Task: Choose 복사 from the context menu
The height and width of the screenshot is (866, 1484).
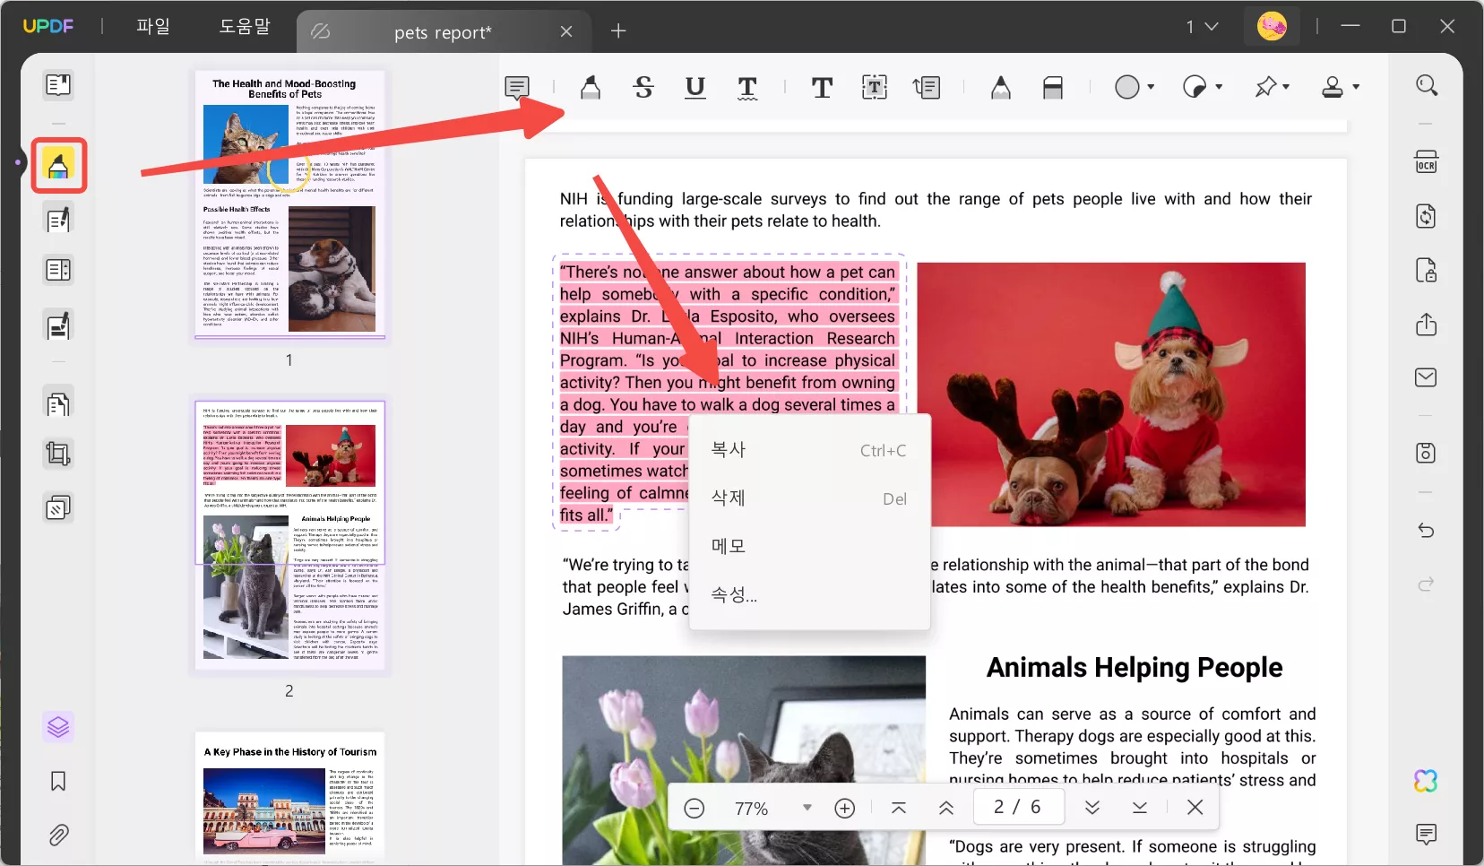Action: pos(808,450)
